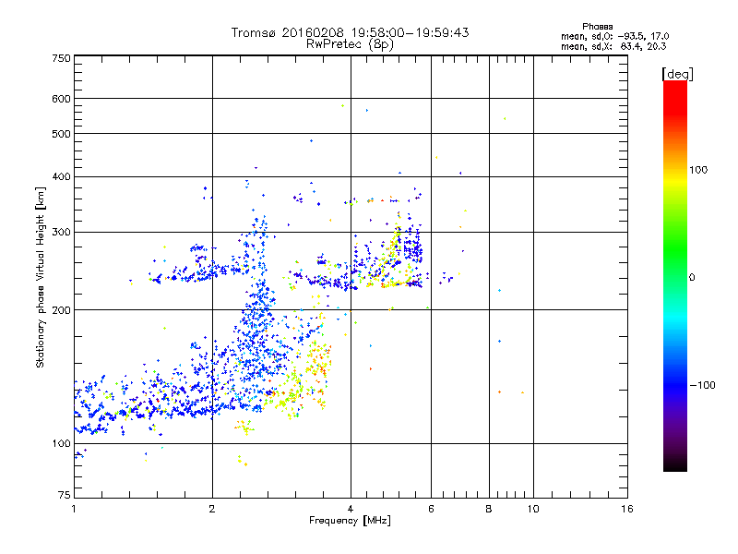Click the y-axis tick label '750'

pos(61,58)
